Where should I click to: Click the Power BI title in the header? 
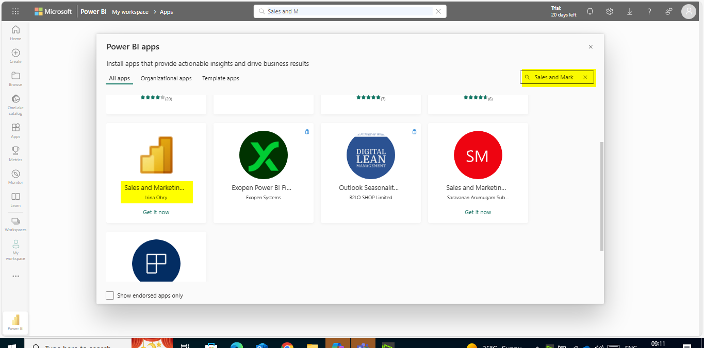[x=93, y=11]
